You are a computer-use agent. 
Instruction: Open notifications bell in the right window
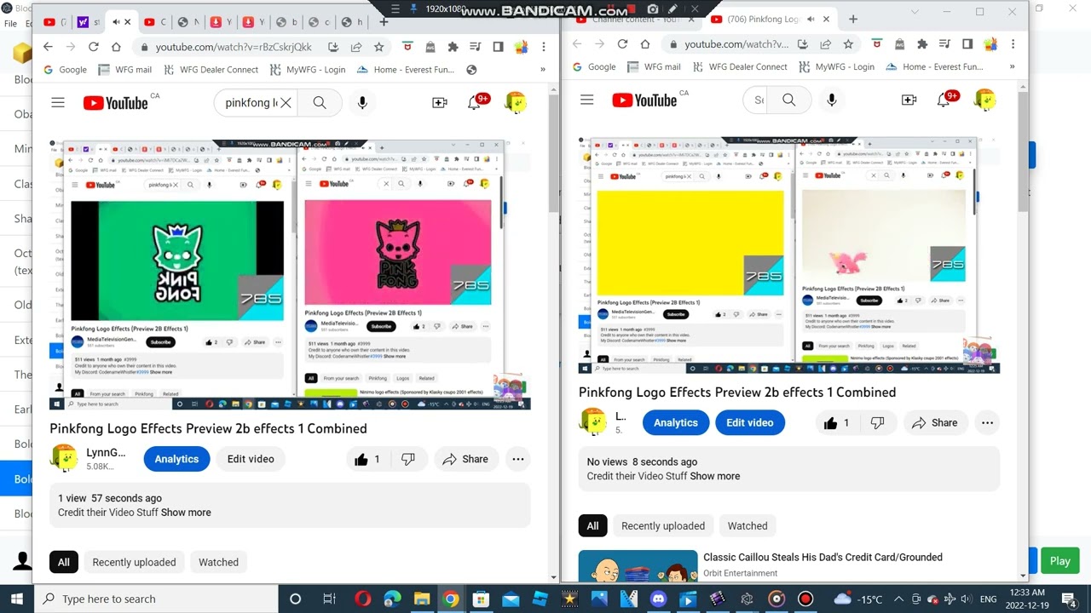[944, 100]
